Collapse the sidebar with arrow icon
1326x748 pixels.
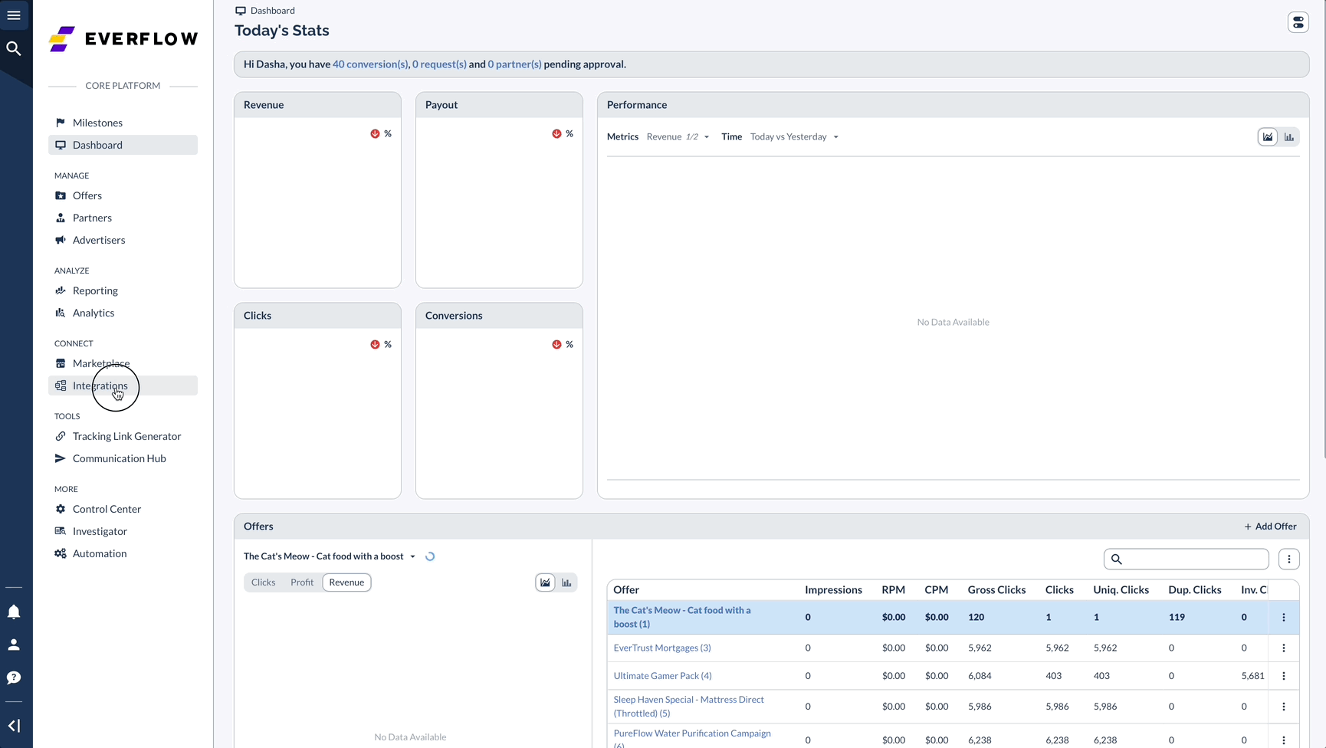(14, 726)
